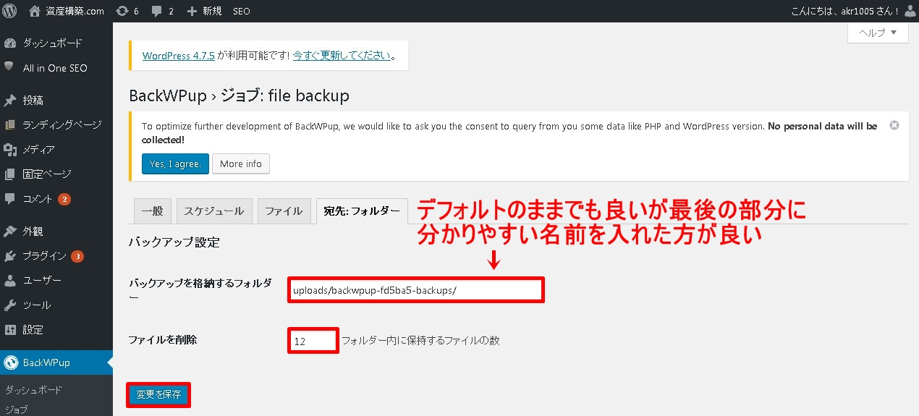Open the BackWPup sidebar menu label
The image size is (919, 416).
pos(46,362)
